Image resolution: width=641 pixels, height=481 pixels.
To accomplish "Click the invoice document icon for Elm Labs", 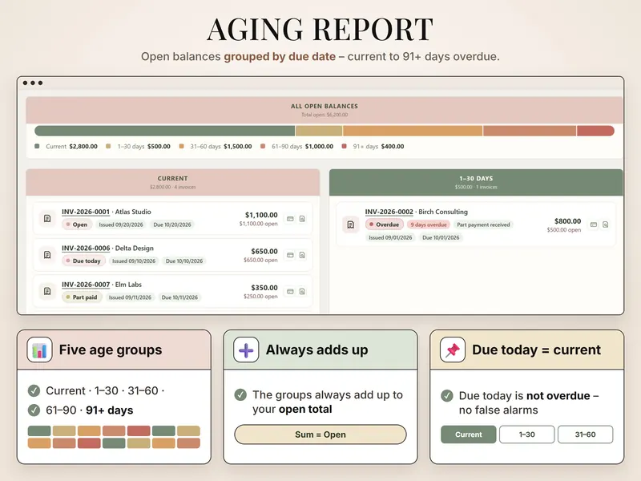I will click(47, 291).
